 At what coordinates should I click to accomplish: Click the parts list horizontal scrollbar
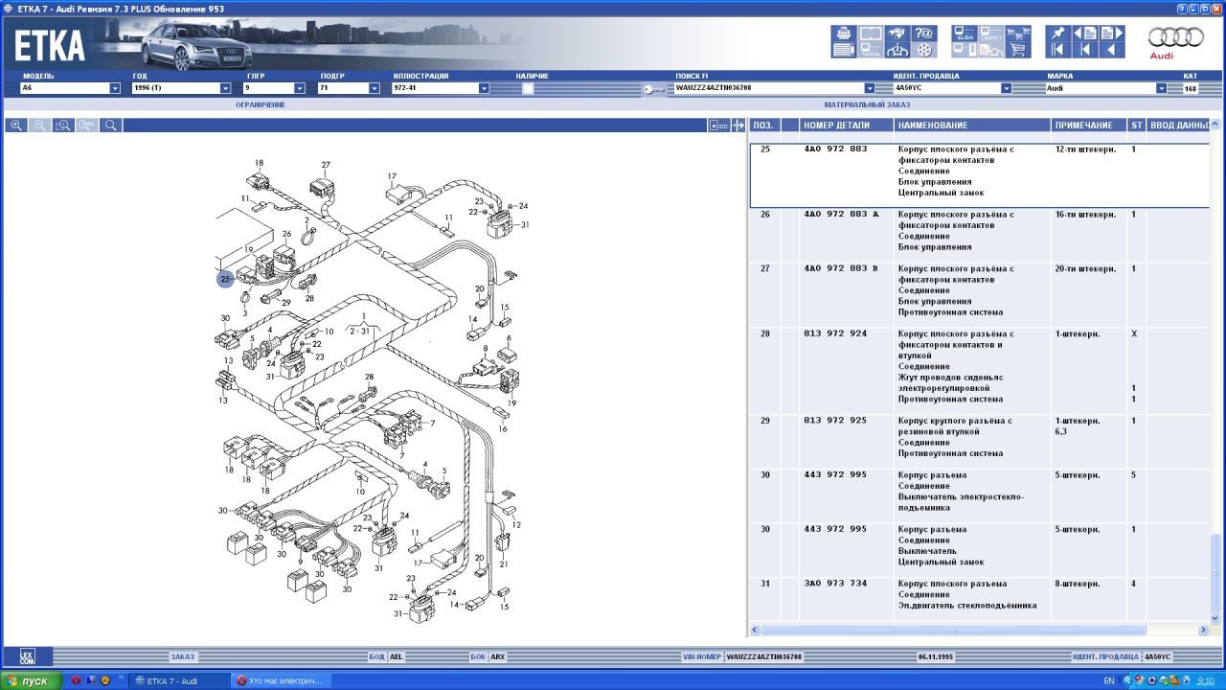point(977,631)
